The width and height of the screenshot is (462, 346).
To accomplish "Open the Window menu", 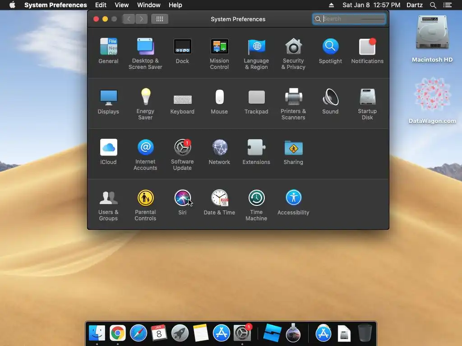I will click(149, 5).
